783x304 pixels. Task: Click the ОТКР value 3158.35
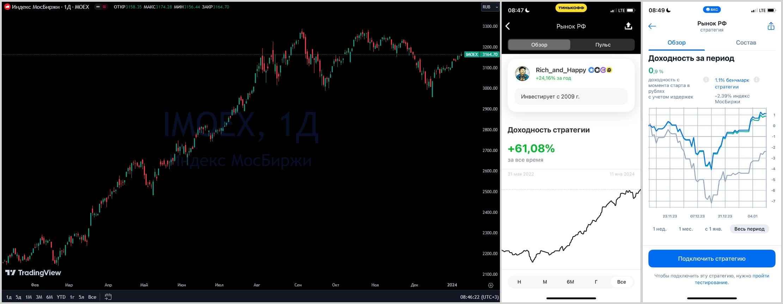134,7
